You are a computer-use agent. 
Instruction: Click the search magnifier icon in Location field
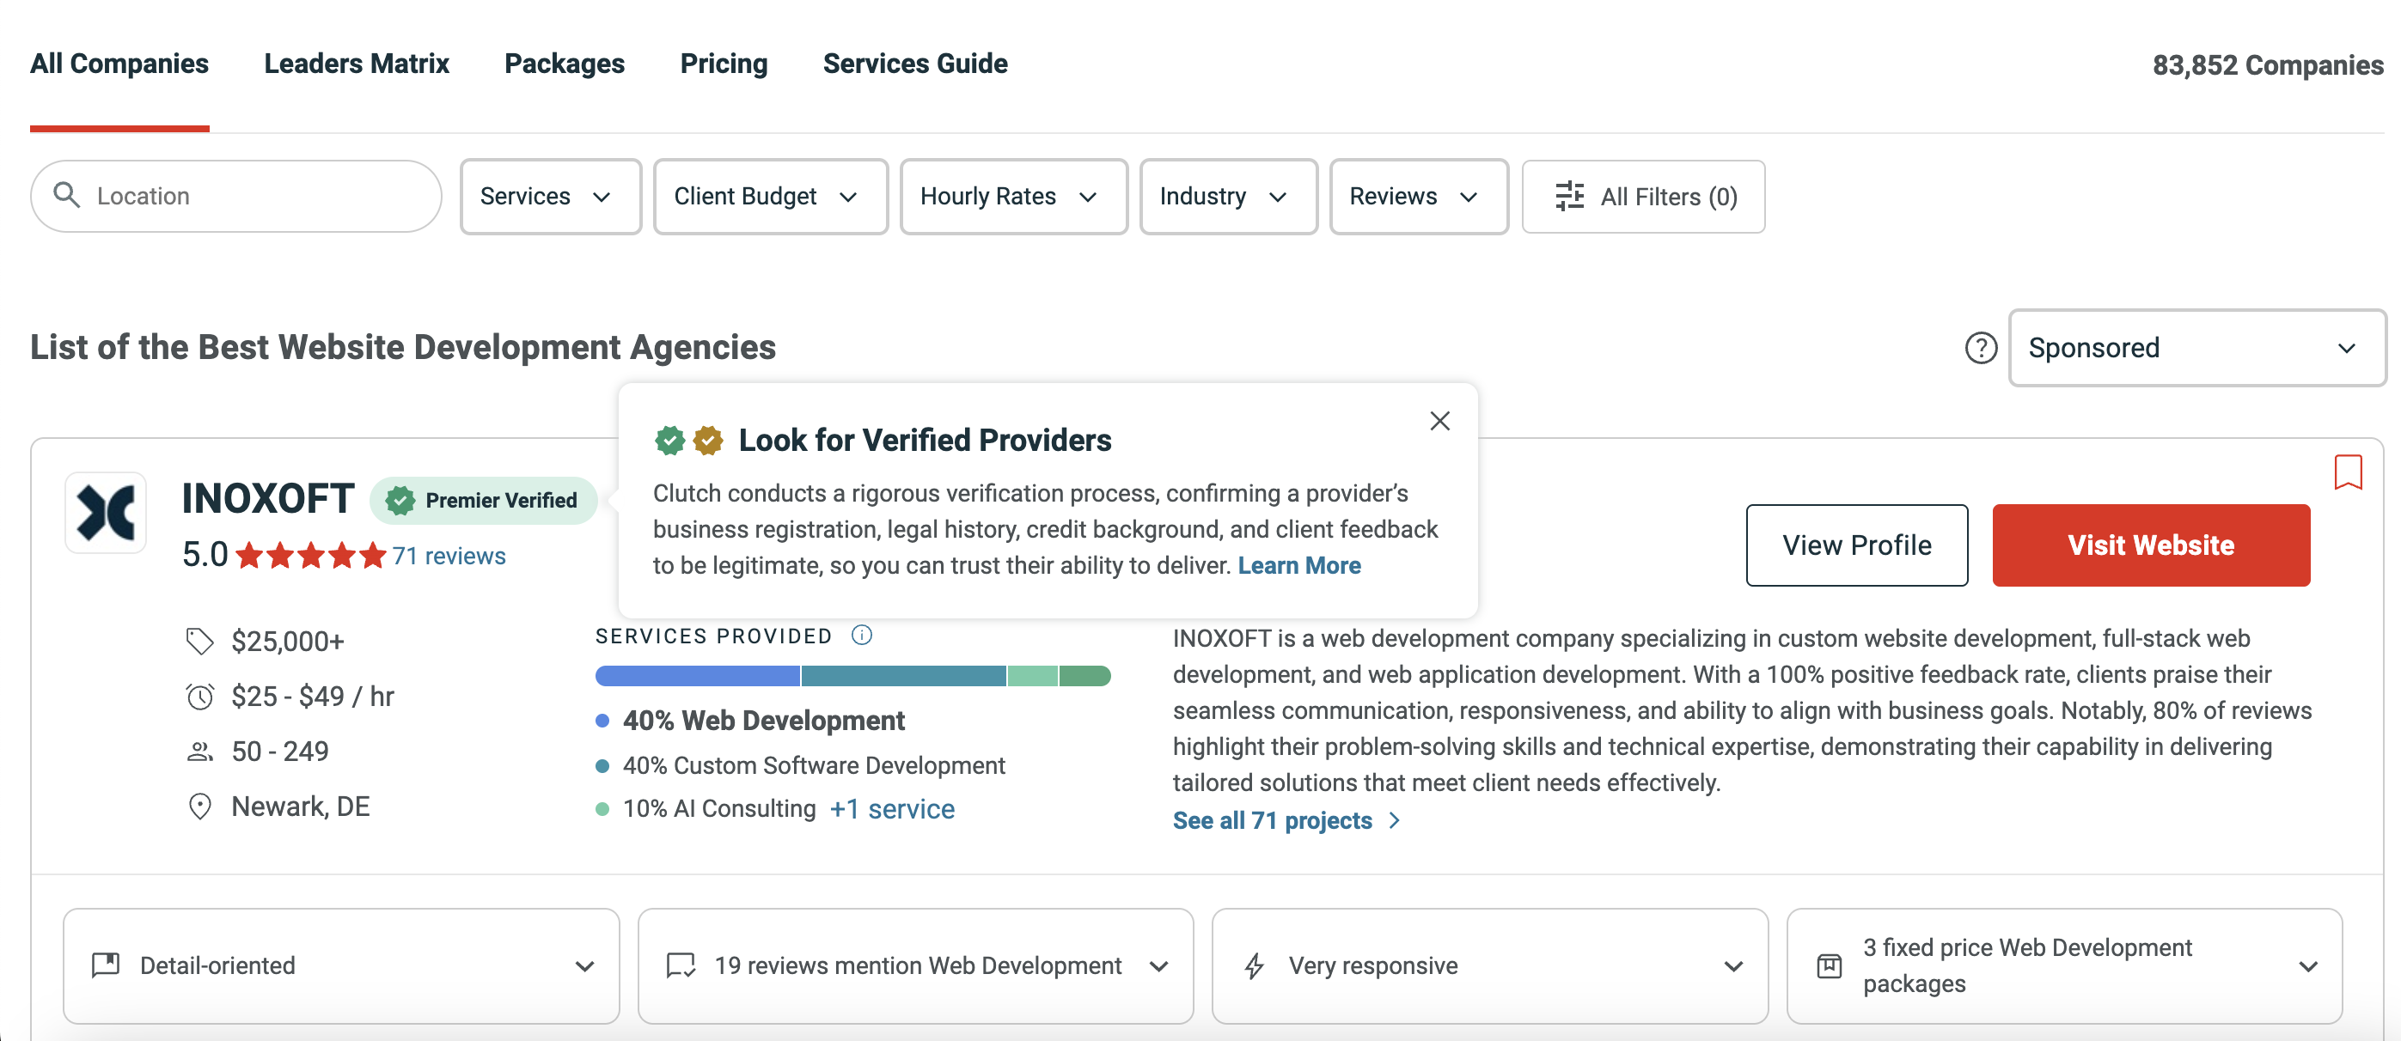click(x=66, y=195)
